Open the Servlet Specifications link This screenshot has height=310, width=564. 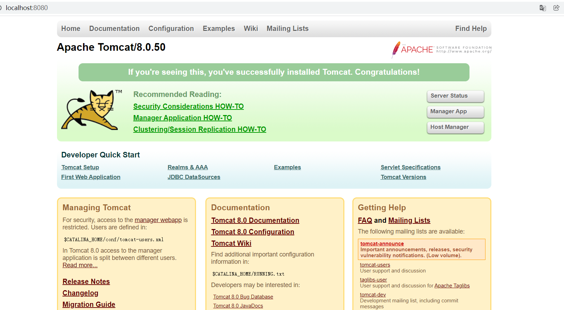point(410,167)
